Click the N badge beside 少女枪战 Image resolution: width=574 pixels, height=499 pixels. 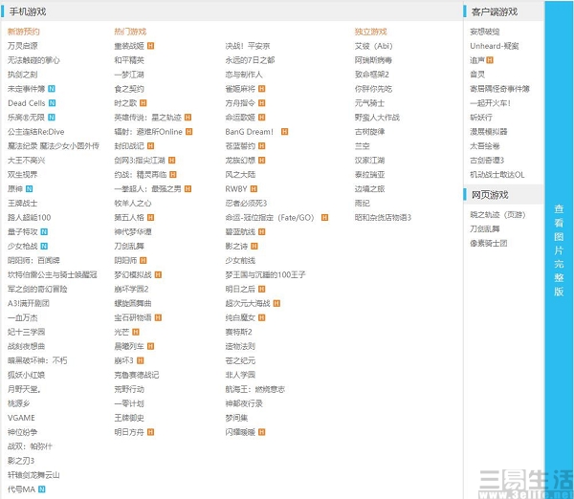click(x=44, y=247)
